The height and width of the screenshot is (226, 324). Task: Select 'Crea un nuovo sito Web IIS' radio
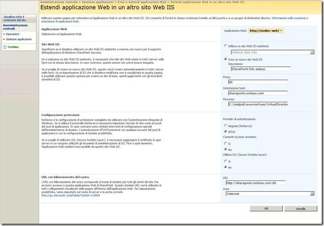click(225, 59)
